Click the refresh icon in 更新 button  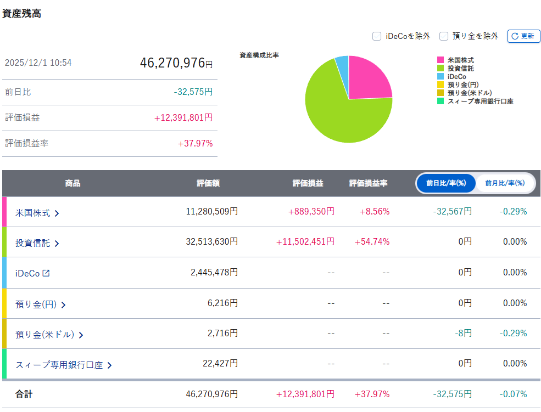pos(515,36)
